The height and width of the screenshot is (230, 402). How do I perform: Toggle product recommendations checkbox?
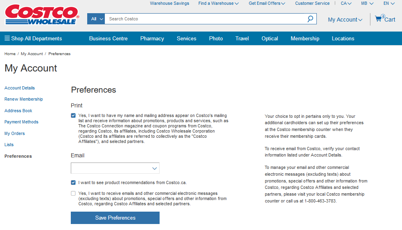pyautogui.click(x=73, y=182)
